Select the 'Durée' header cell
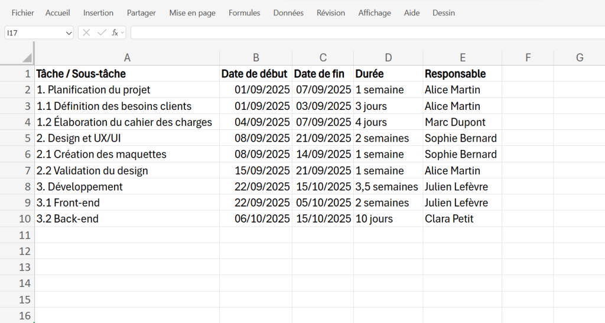The height and width of the screenshot is (323, 605). pyautogui.click(x=388, y=74)
